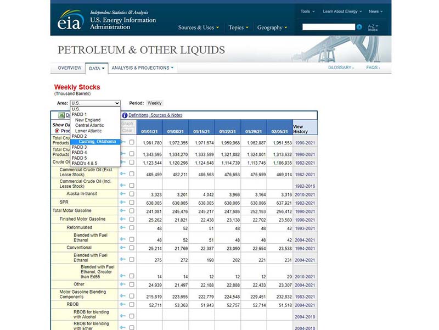Click the arrow icon in Finished Motor Gasoline row
Image resolution: width=439 pixels, height=330 pixels.
(122, 219)
